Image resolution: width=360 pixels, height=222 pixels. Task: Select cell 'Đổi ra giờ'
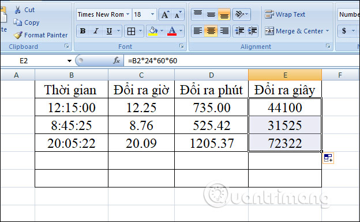click(141, 90)
